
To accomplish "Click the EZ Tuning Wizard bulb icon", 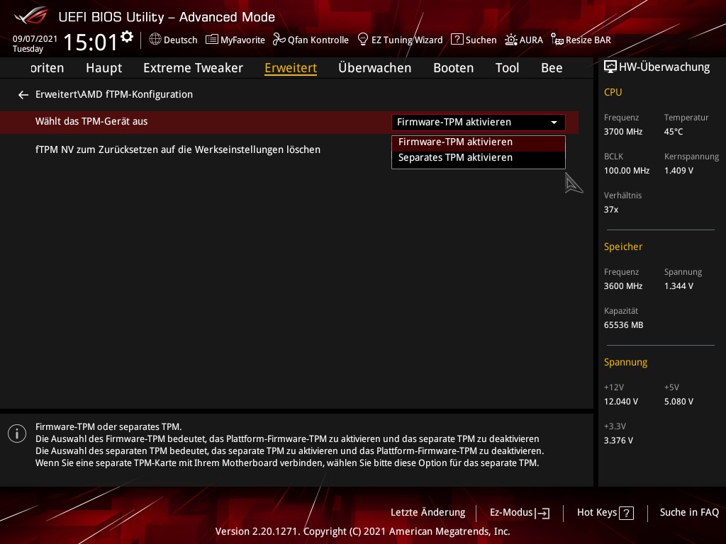I will tap(363, 40).
